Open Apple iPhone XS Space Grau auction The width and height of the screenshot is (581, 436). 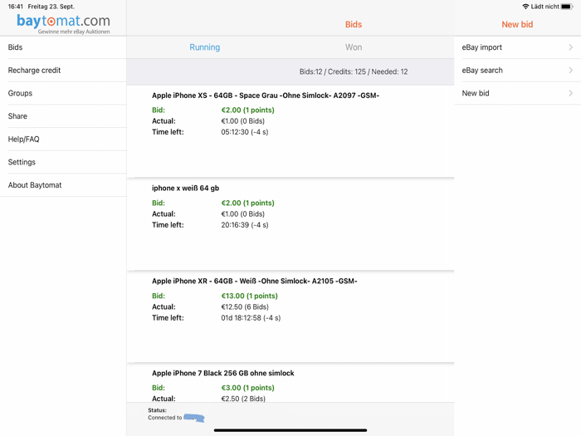point(290,131)
